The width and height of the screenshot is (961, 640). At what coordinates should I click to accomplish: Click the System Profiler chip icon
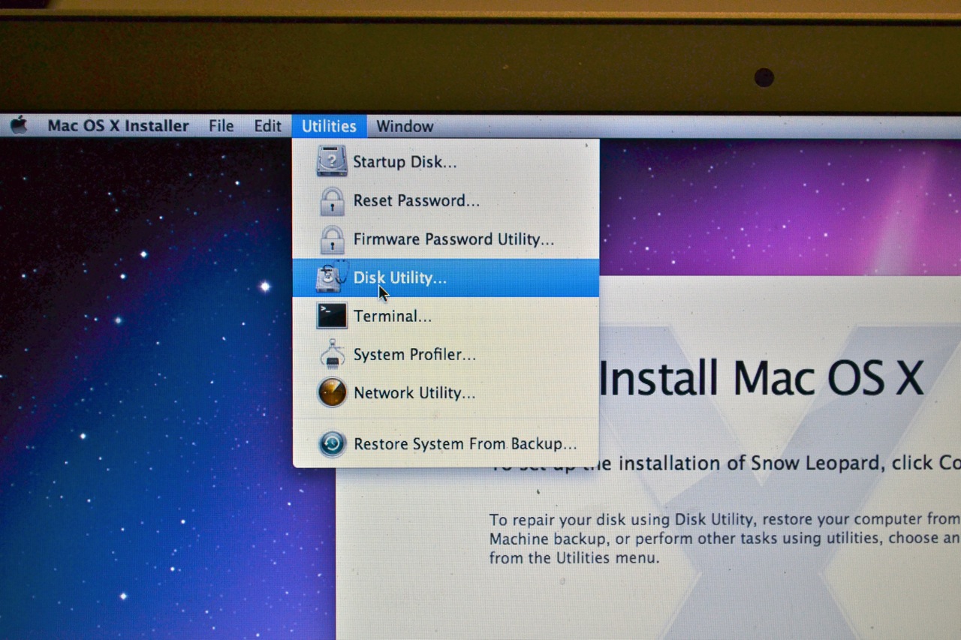coord(332,354)
